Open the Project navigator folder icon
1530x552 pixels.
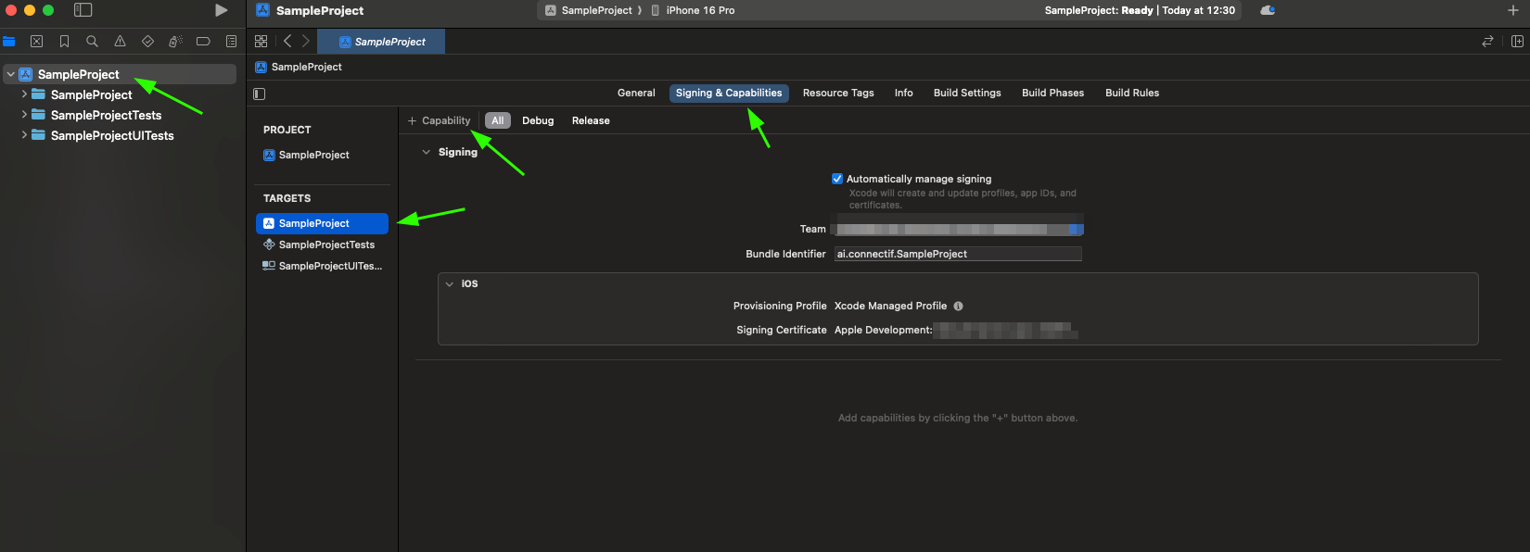point(9,41)
